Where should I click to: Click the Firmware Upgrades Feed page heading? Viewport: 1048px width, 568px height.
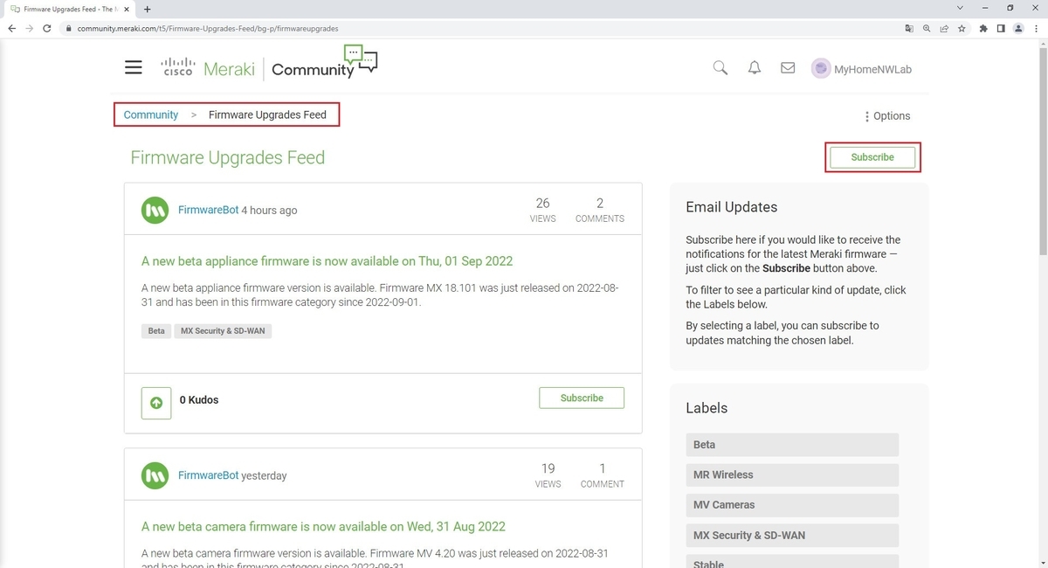227,158
